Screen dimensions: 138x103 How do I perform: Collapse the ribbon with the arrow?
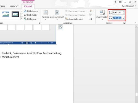click(x=136, y=23)
